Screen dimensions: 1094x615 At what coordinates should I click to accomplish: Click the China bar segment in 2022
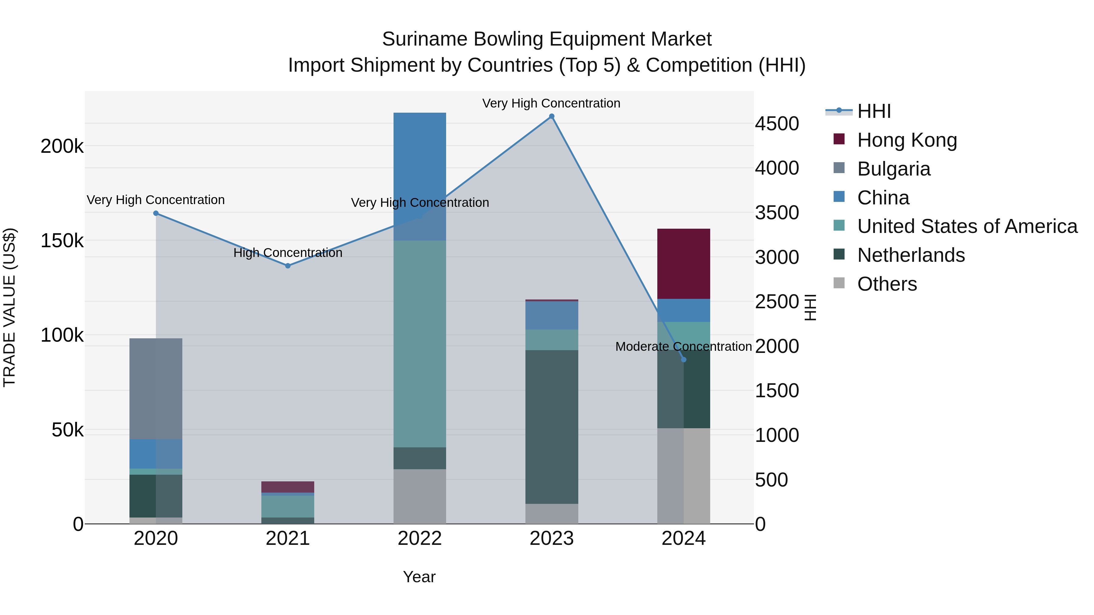pyautogui.click(x=420, y=176)
